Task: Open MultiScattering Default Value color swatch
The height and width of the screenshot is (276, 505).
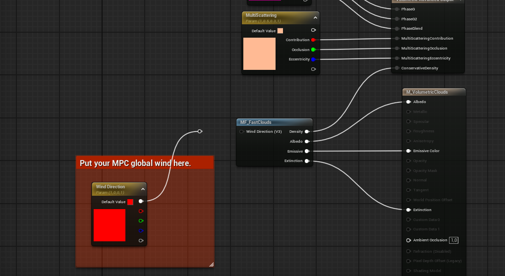Action: tap(280, 31)
